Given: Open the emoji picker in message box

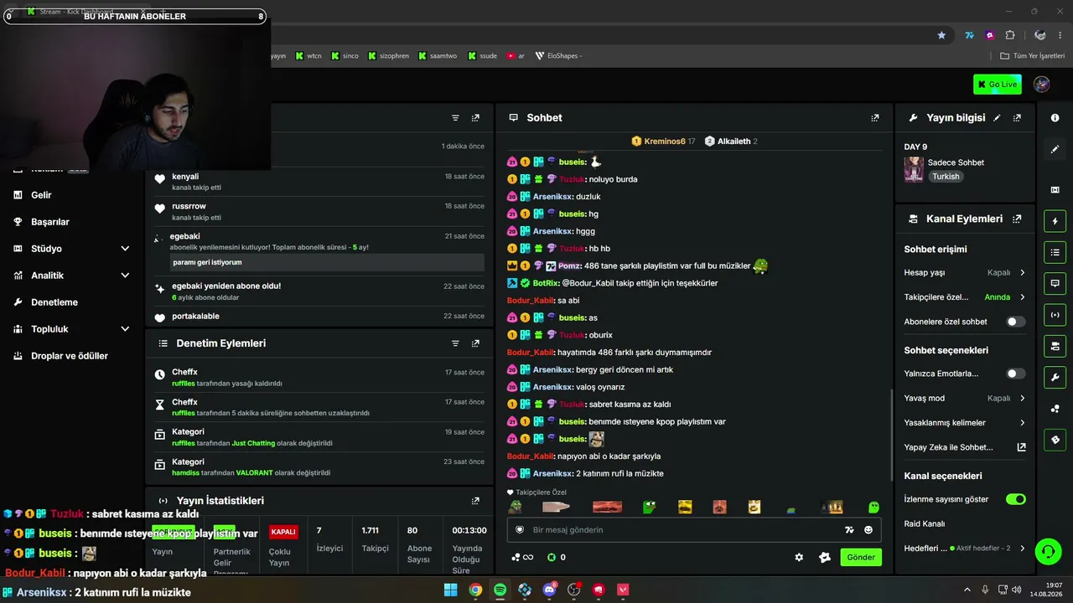Looking at the screenshot, I should click(x=868, y=530).
